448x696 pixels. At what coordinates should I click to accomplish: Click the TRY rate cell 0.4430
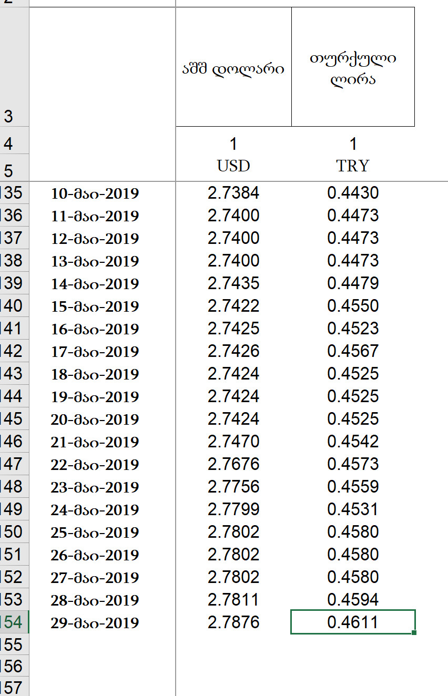pyautogui.click(x=353, y=193)
